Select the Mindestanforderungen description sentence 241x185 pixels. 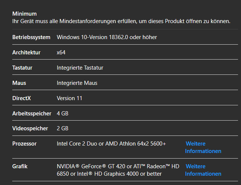pyautogui.click(x=121, y=21)
